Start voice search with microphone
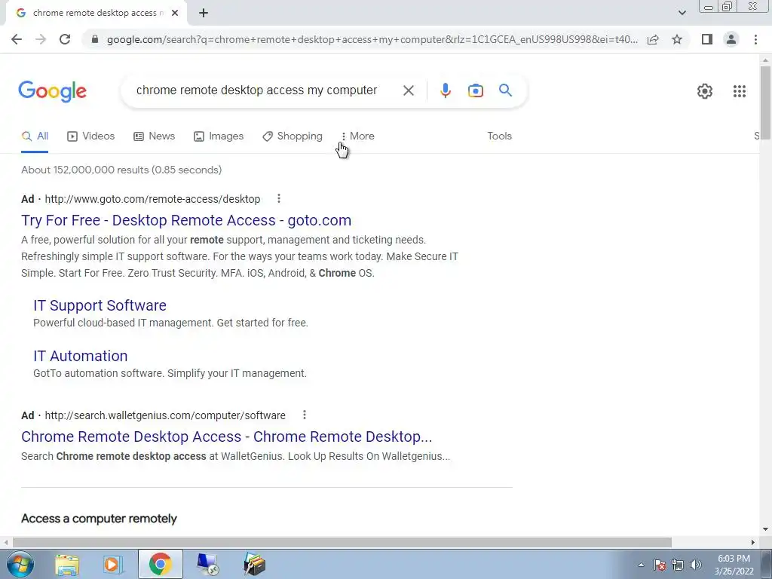Screen dimensions: 772x579 (445, 90)
